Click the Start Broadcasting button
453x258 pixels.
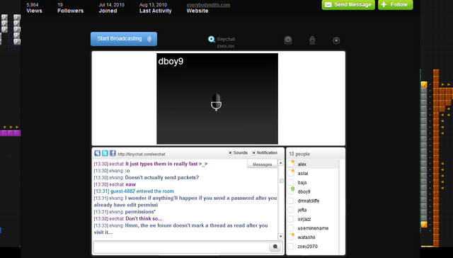(x=124, y=39)
